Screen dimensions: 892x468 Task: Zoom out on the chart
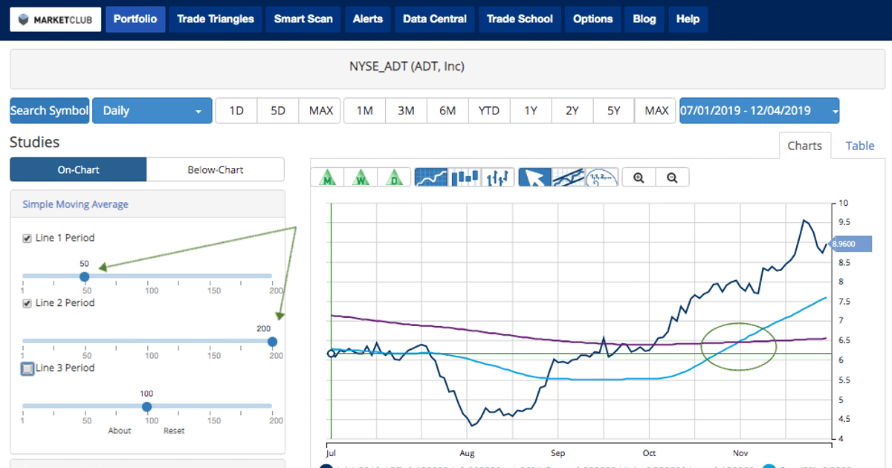click(672, 178)
